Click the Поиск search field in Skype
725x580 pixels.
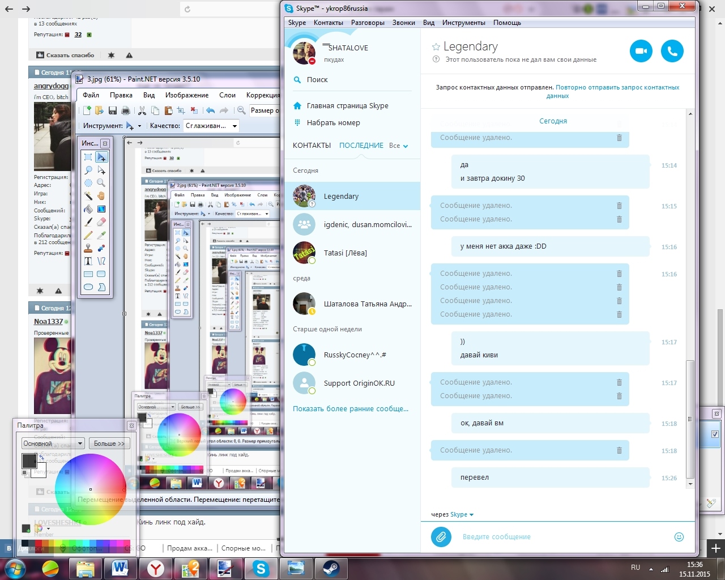352,80
